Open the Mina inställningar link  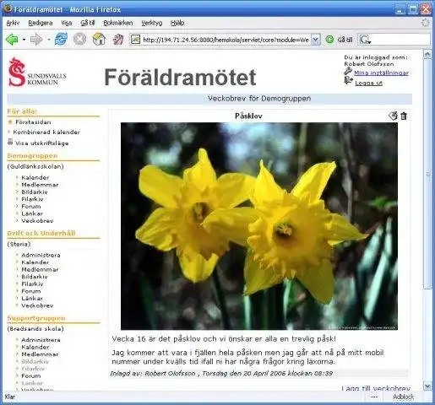(381, 73)
